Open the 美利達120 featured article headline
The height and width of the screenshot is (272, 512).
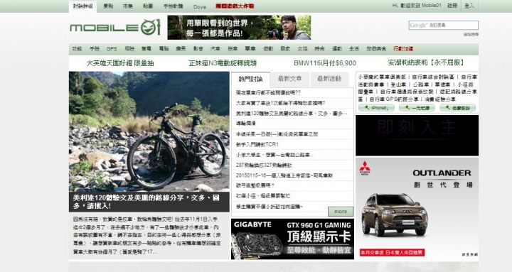pyautogui.click(x=146, y=202)
